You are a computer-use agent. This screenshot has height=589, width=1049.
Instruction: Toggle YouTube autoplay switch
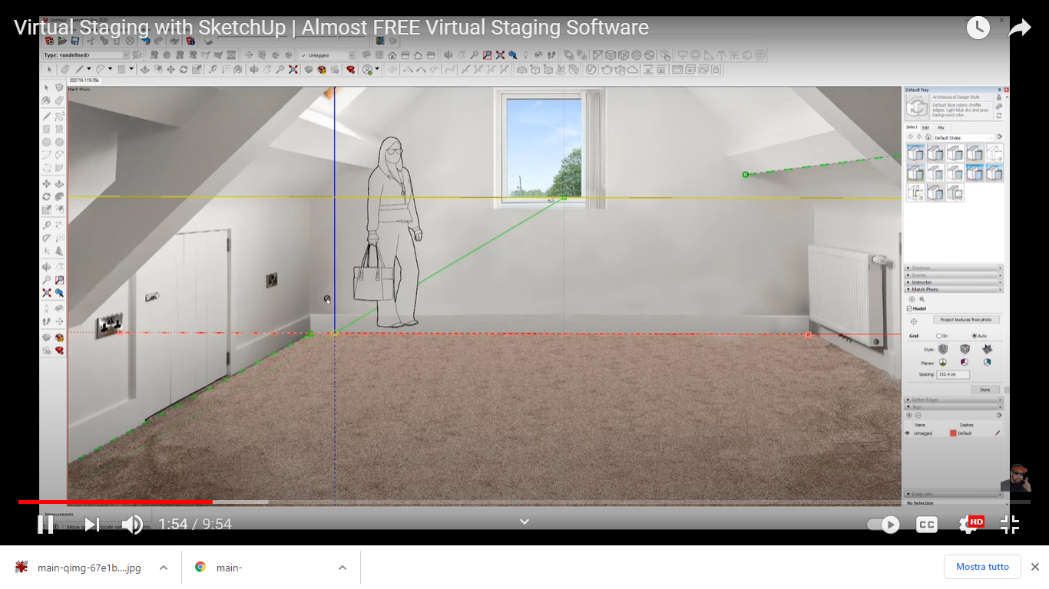point(883,525)
